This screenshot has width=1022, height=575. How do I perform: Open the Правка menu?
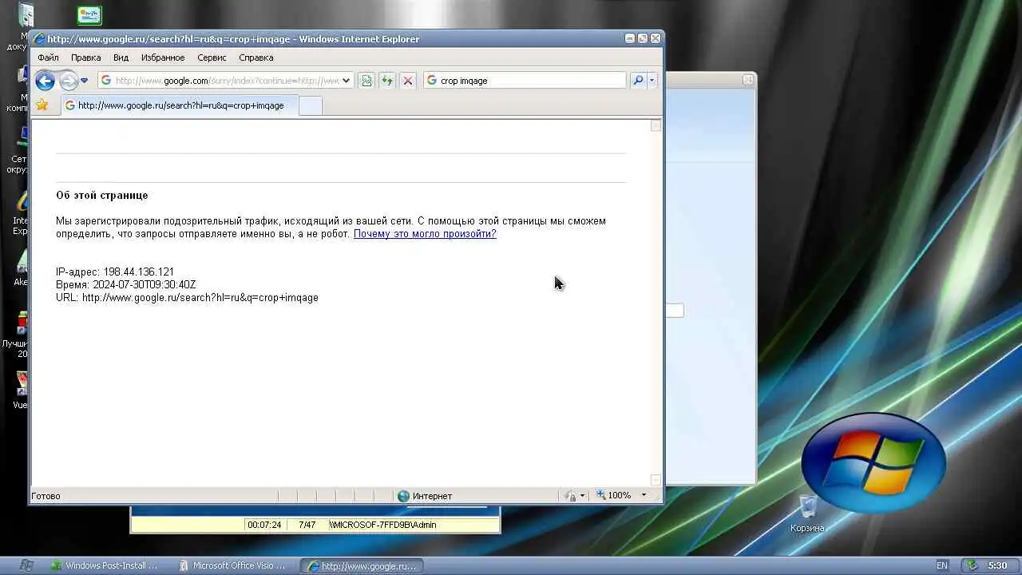(85, 57)
